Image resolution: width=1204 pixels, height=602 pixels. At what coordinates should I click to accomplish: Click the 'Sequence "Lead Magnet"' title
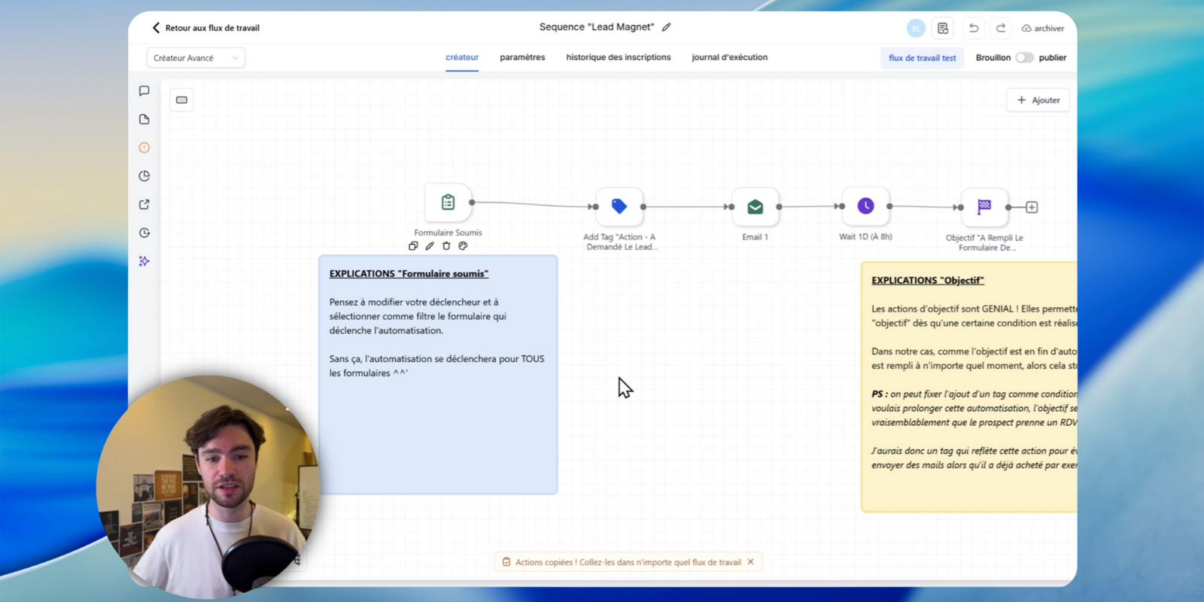pos(597,27)
